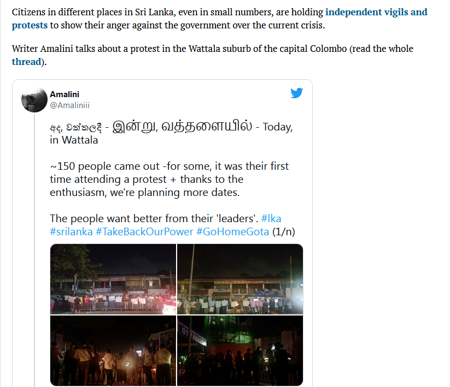The width and height of the screenshot is (450, 387).
Task: View top-left protest photo with tree
Action: (113, 279)
